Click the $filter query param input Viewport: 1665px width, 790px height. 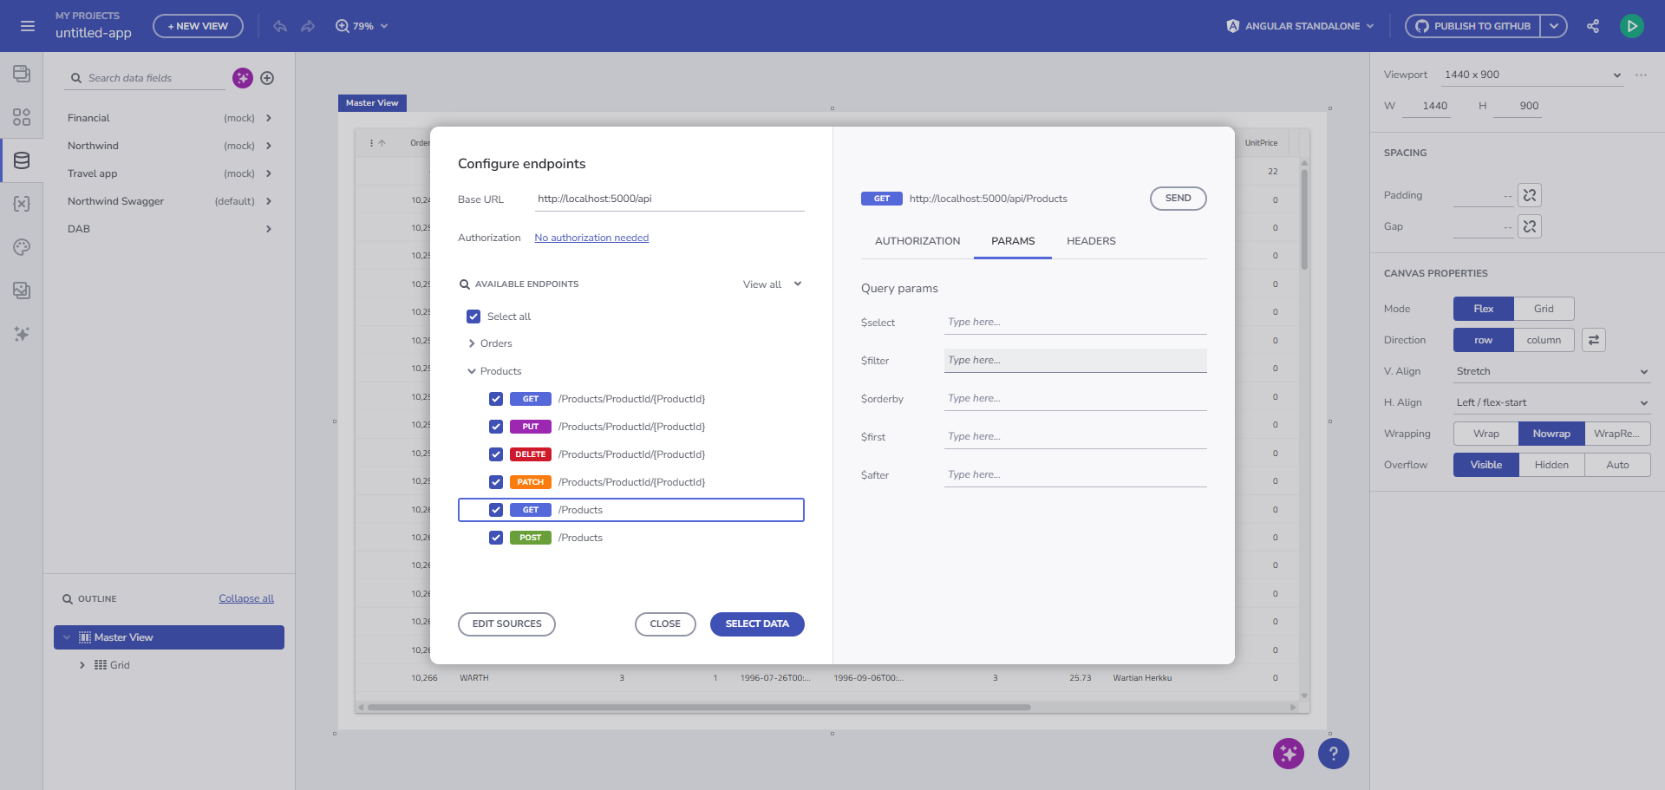pos(1074,361)
